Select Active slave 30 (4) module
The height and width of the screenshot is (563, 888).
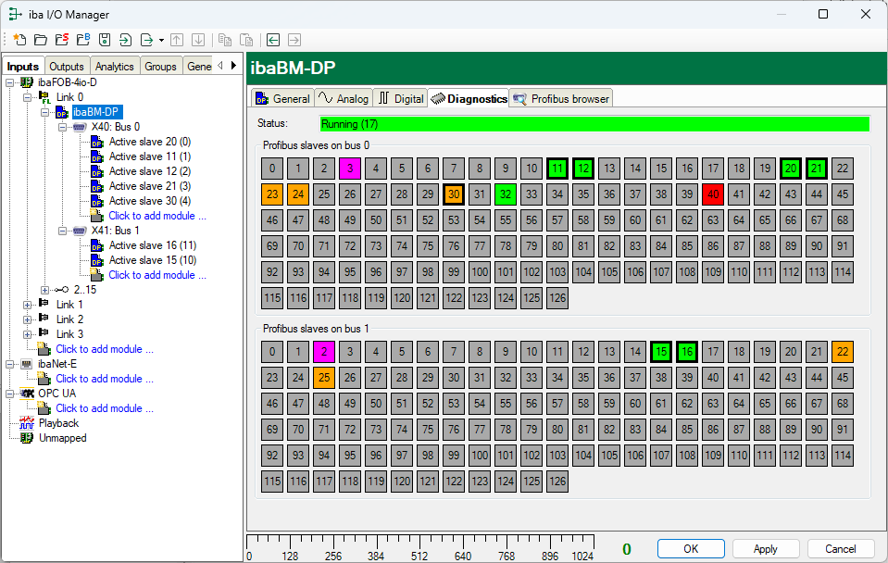click(x=149, y=201)
